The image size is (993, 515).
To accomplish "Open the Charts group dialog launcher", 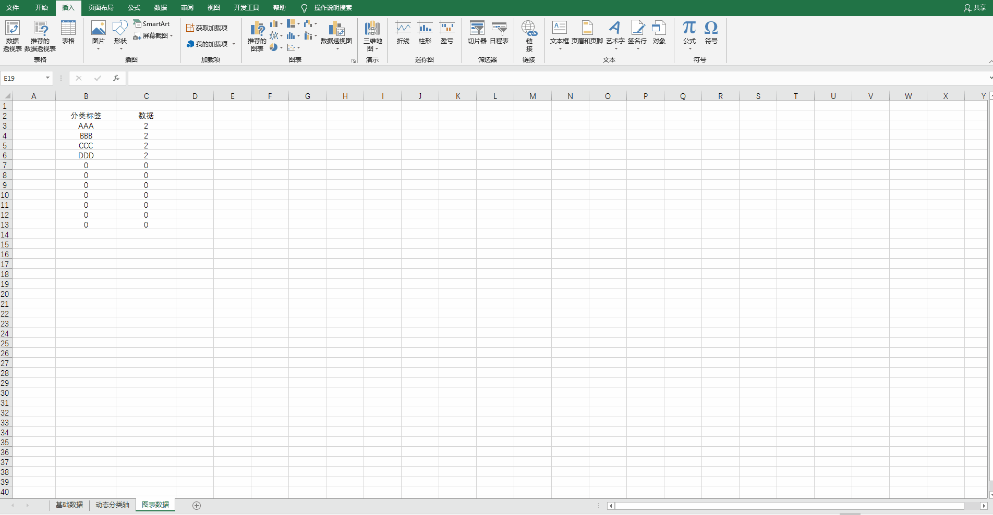I will 354,61.
